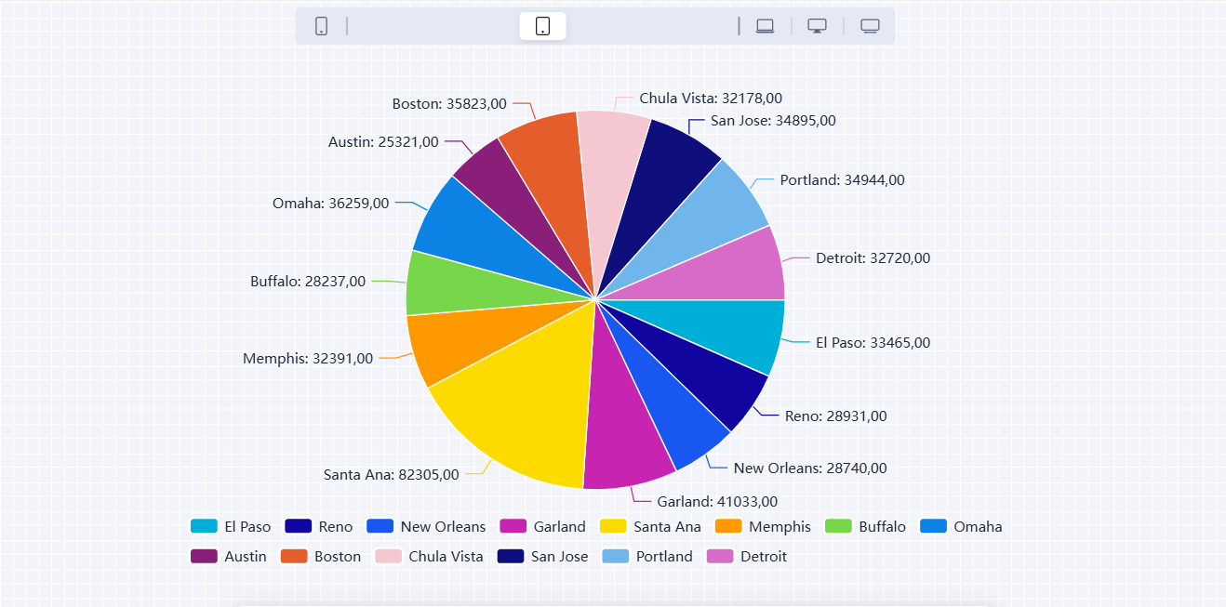Toggle Detroit legend entry
The height and width of the screenshot is (607, 1226).
click(x=747, y=556)
